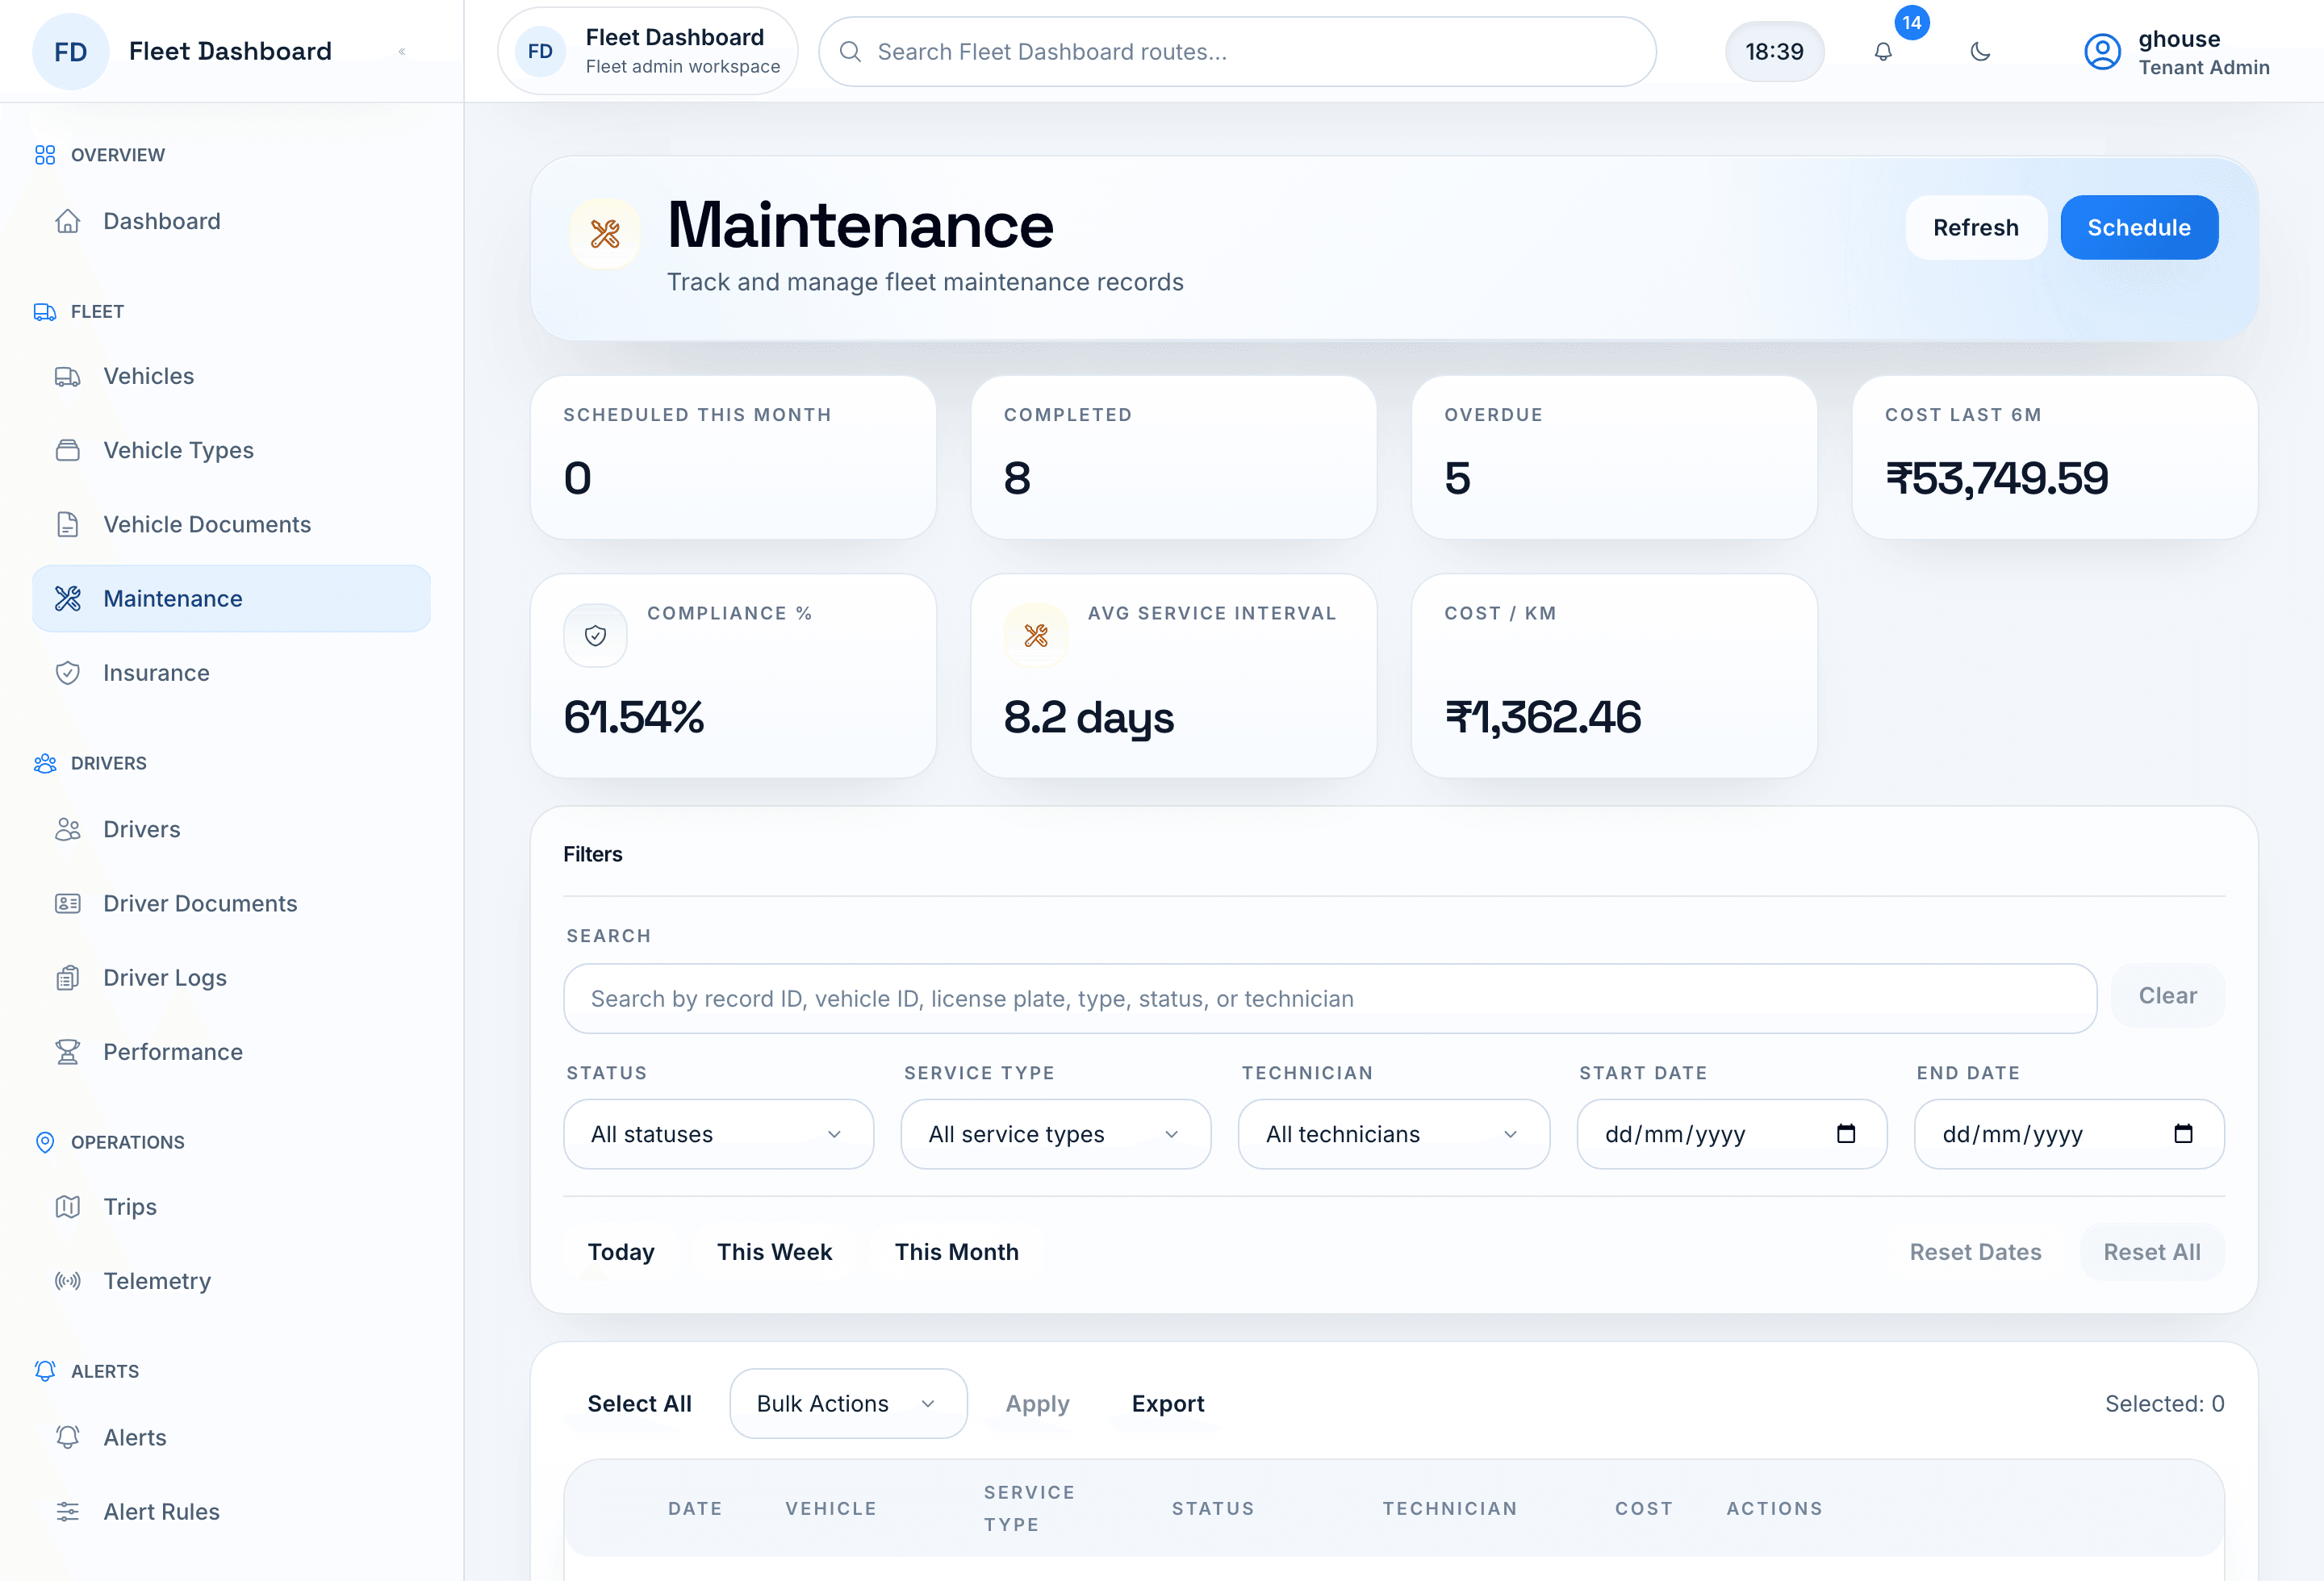
Task: Collapse the sidebar with the chevron icon
Action: point(402,52)
